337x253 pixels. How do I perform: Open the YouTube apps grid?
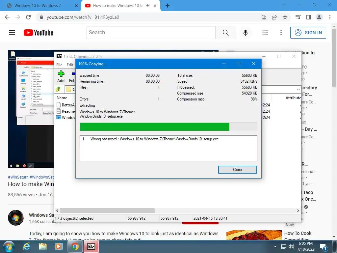pos(265,33)
